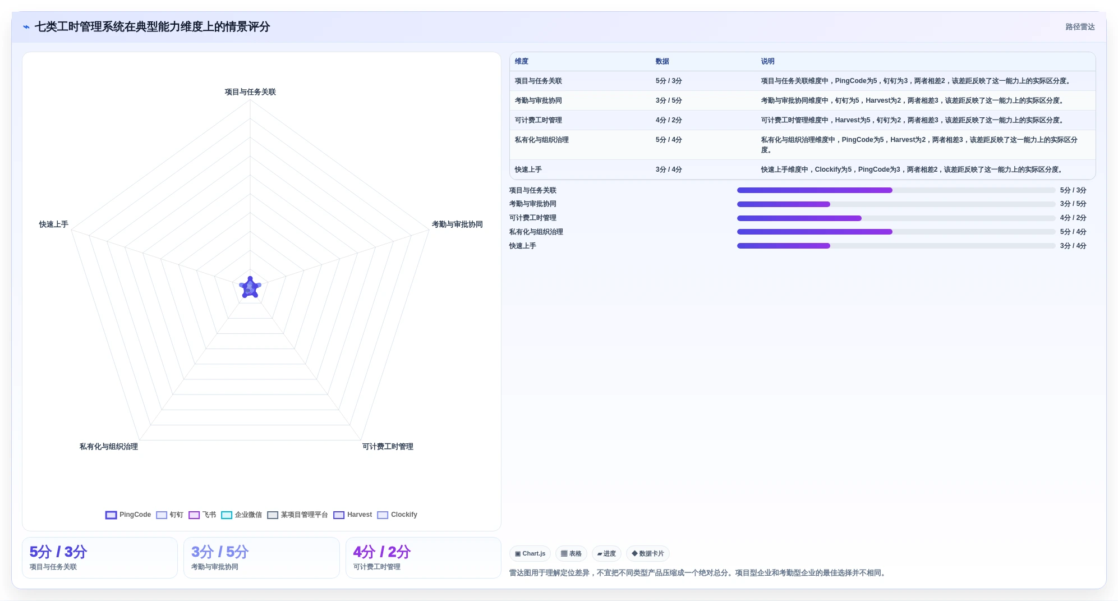Click the 3分 / 5分 考勤与审批协同 data card
The width and height of the screenshot is (1118, 601).
coord(261,558)
